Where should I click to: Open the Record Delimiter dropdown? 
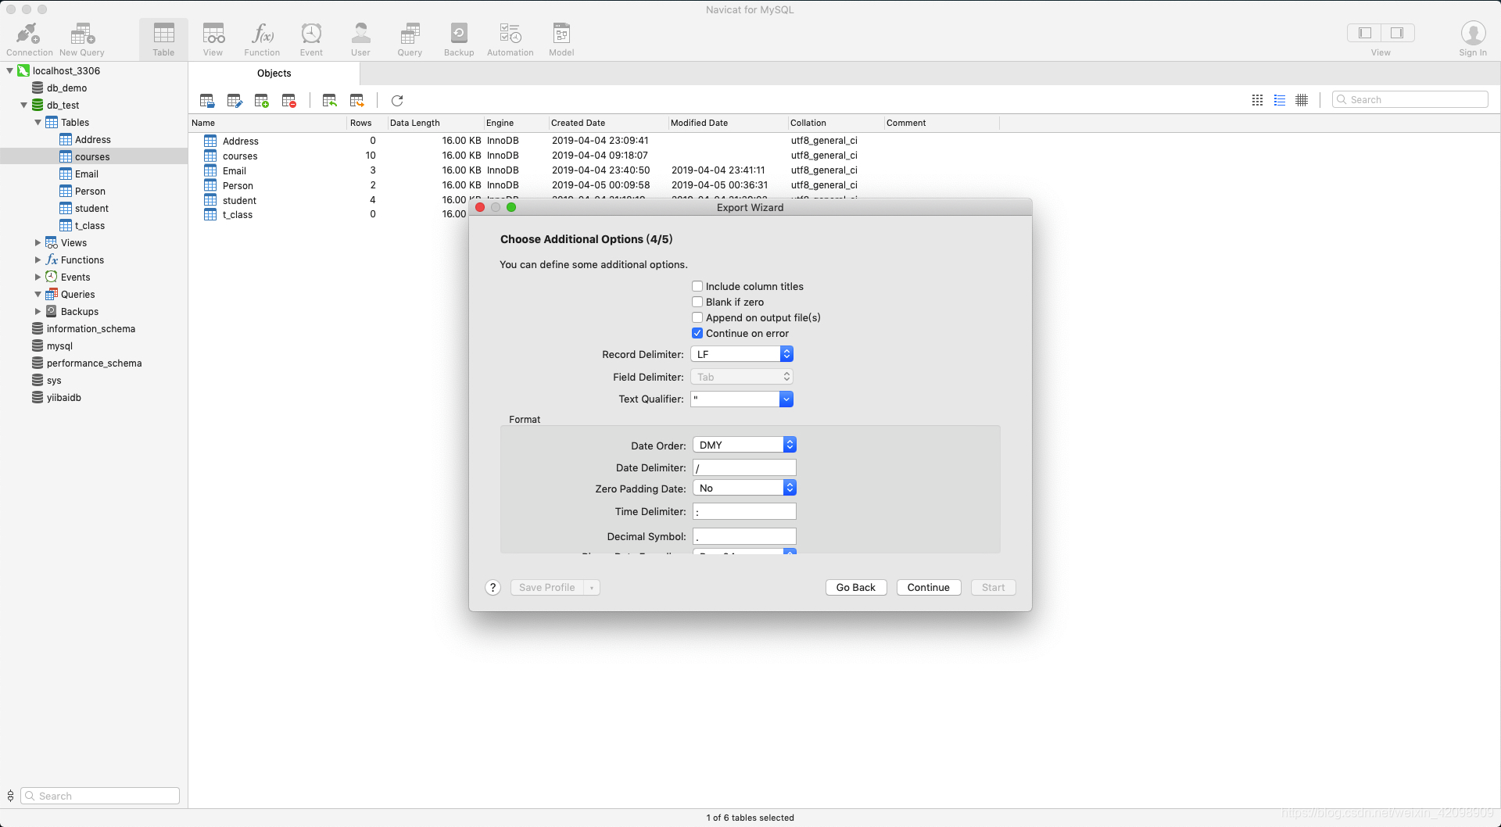742,354
